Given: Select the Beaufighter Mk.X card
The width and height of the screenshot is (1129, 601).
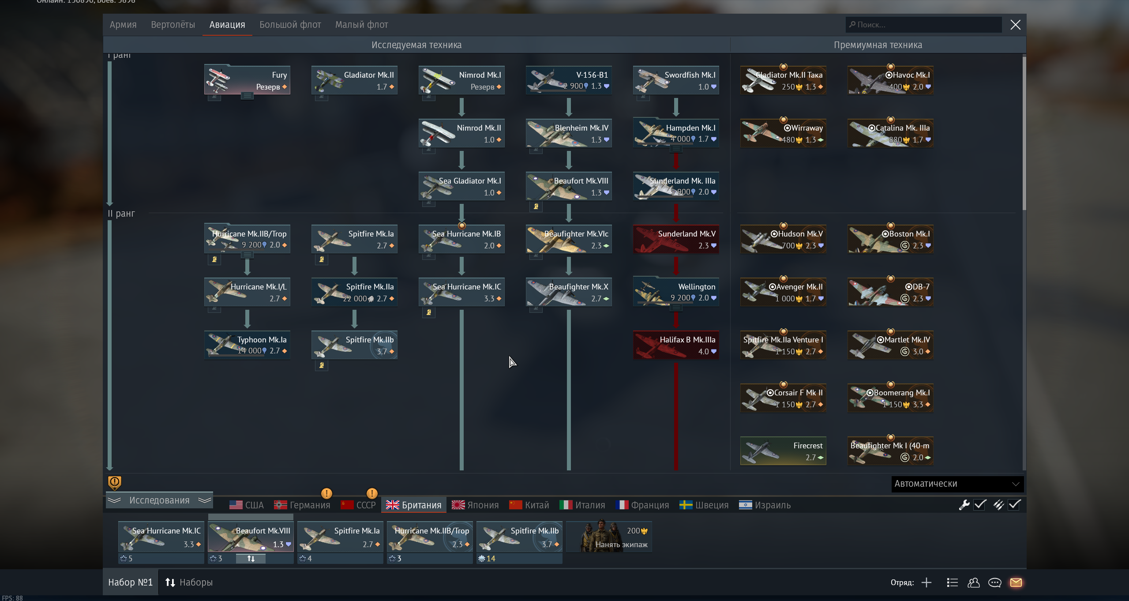Looking at the screenshot, I should (569, 292).
